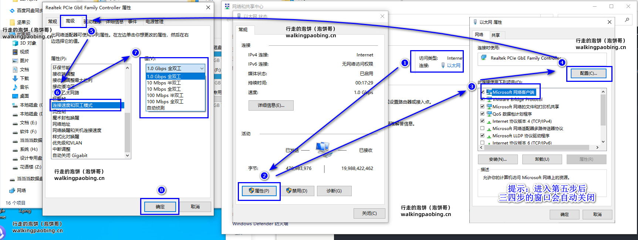The height and width of the screenshot is (240, 638).
Task: Choose 100 Mbps 全双工 from the value list
Action: coord(176,102)
